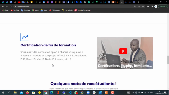This screenshot has height=95, width=169.
Task: Open Windows taskbar search
Action: pos(9,93)
